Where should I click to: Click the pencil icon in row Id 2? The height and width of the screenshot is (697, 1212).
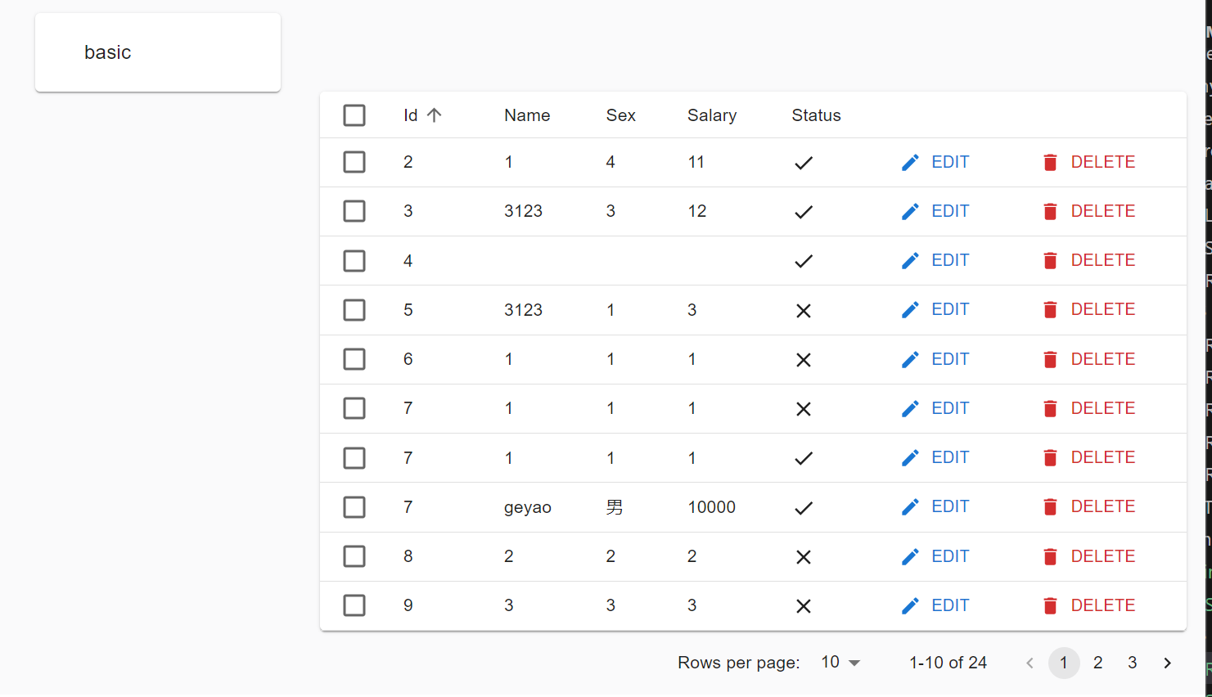(x=910, y=163)
